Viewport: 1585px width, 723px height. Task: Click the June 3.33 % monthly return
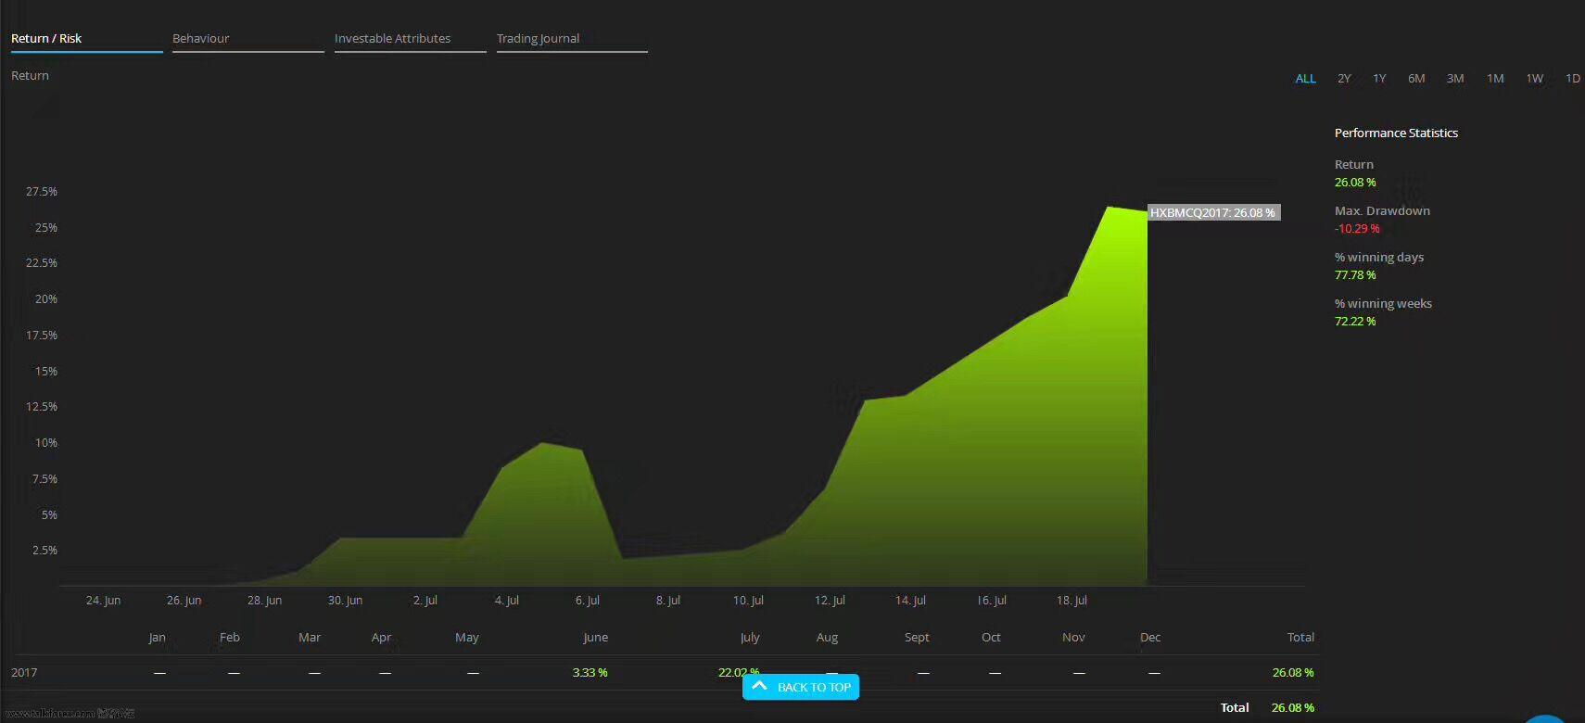click(x=590, y=673)
